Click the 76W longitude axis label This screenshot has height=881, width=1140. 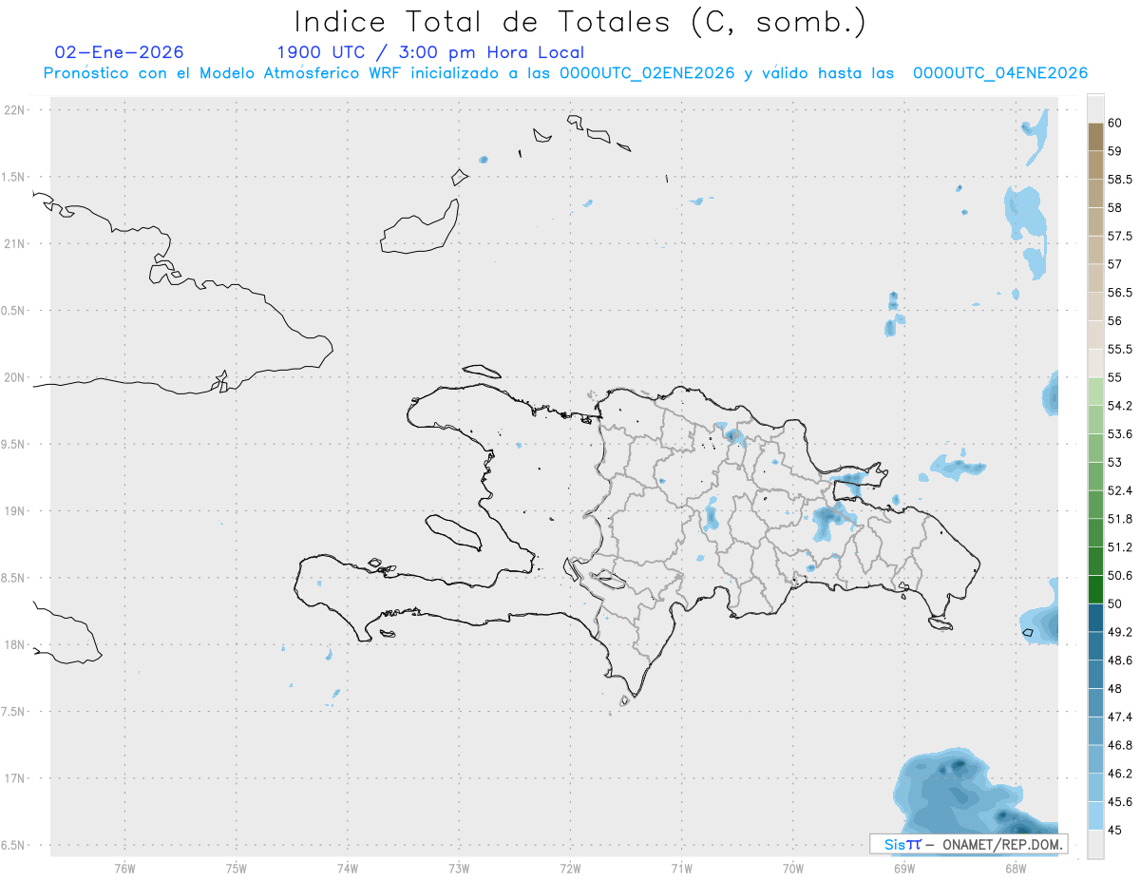pyautogui.click(x=124, y=869)
